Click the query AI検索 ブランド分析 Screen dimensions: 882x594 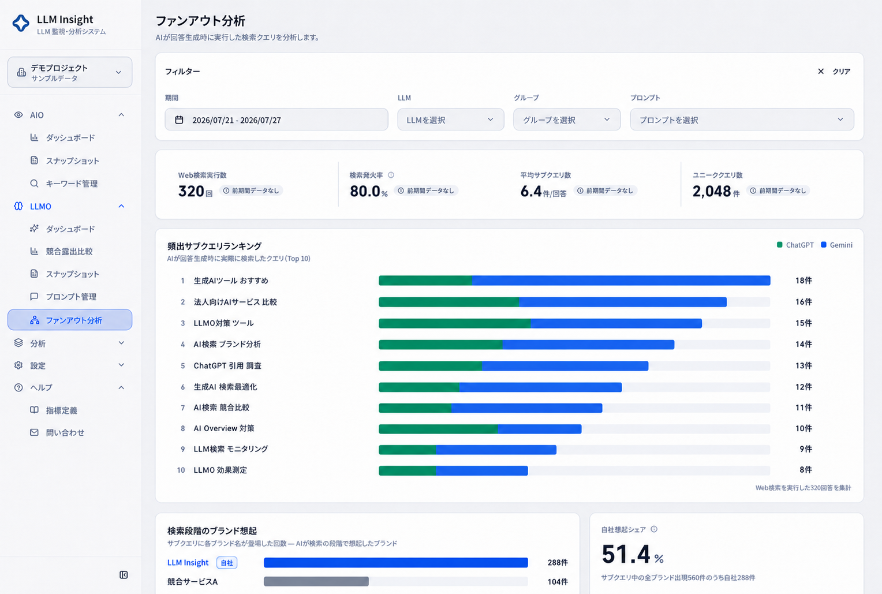(x=227, y=344)
